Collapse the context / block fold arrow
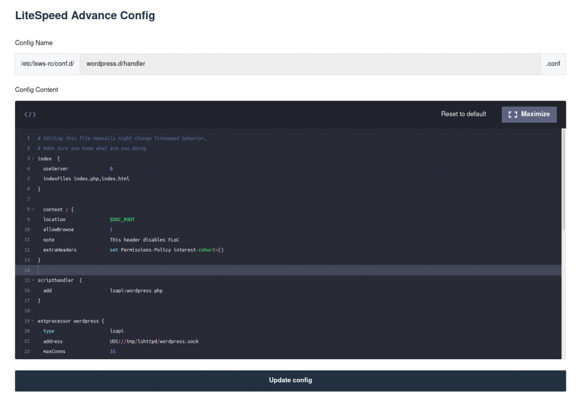580x410 pixels. point(33,210)
